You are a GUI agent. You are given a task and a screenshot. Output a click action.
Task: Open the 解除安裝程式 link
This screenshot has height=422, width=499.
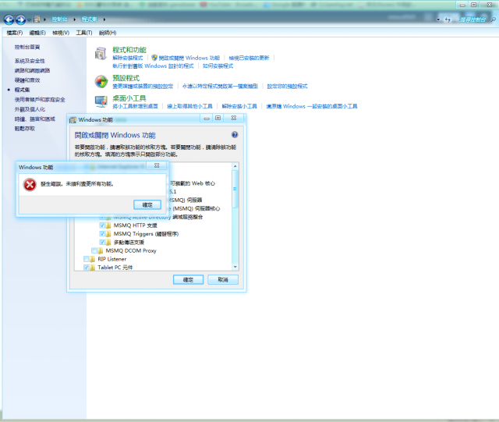click(x=128, y=58)
